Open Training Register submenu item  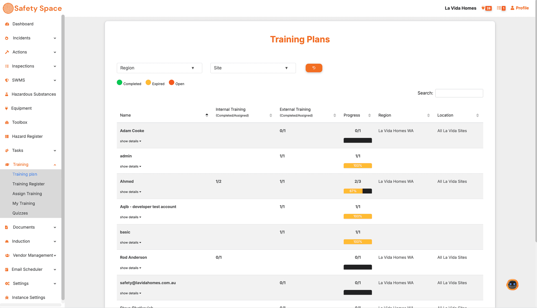tap(29, 184)
